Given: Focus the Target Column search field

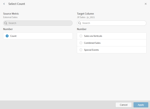Looking at the screenshot, I should 112,23.
